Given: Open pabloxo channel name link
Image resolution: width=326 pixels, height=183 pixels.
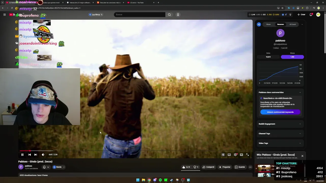Looking at the screenshot, I should (x=29, y=166).
